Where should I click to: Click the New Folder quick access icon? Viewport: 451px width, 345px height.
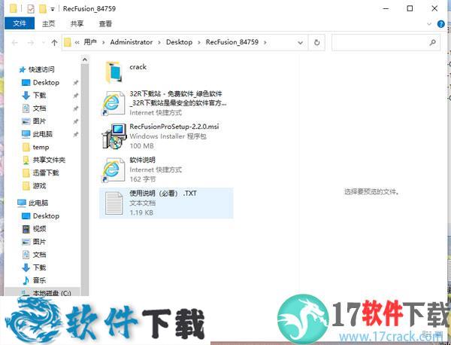(43, 8)
